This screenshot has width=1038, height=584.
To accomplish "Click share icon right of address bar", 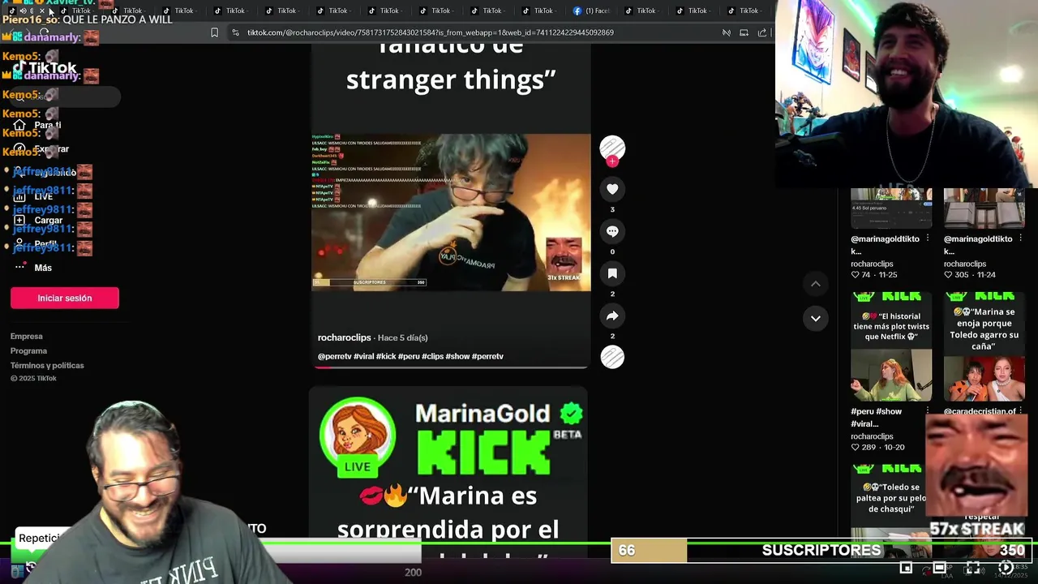I will point(762,32).
